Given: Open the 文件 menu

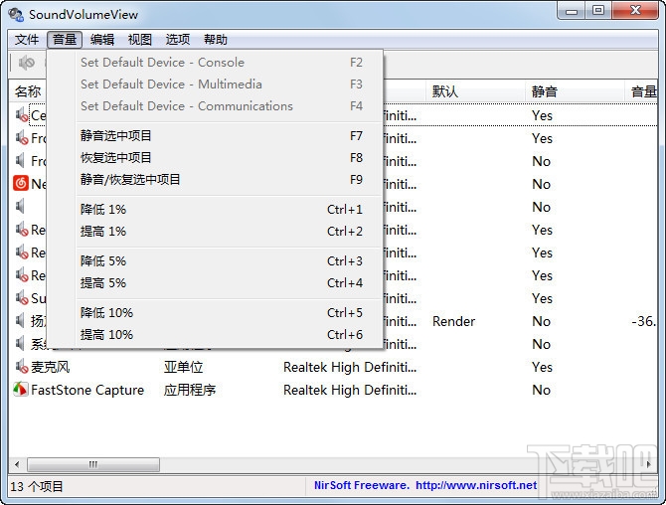Looking at the screenshot, I should click(x=26, y=40).
